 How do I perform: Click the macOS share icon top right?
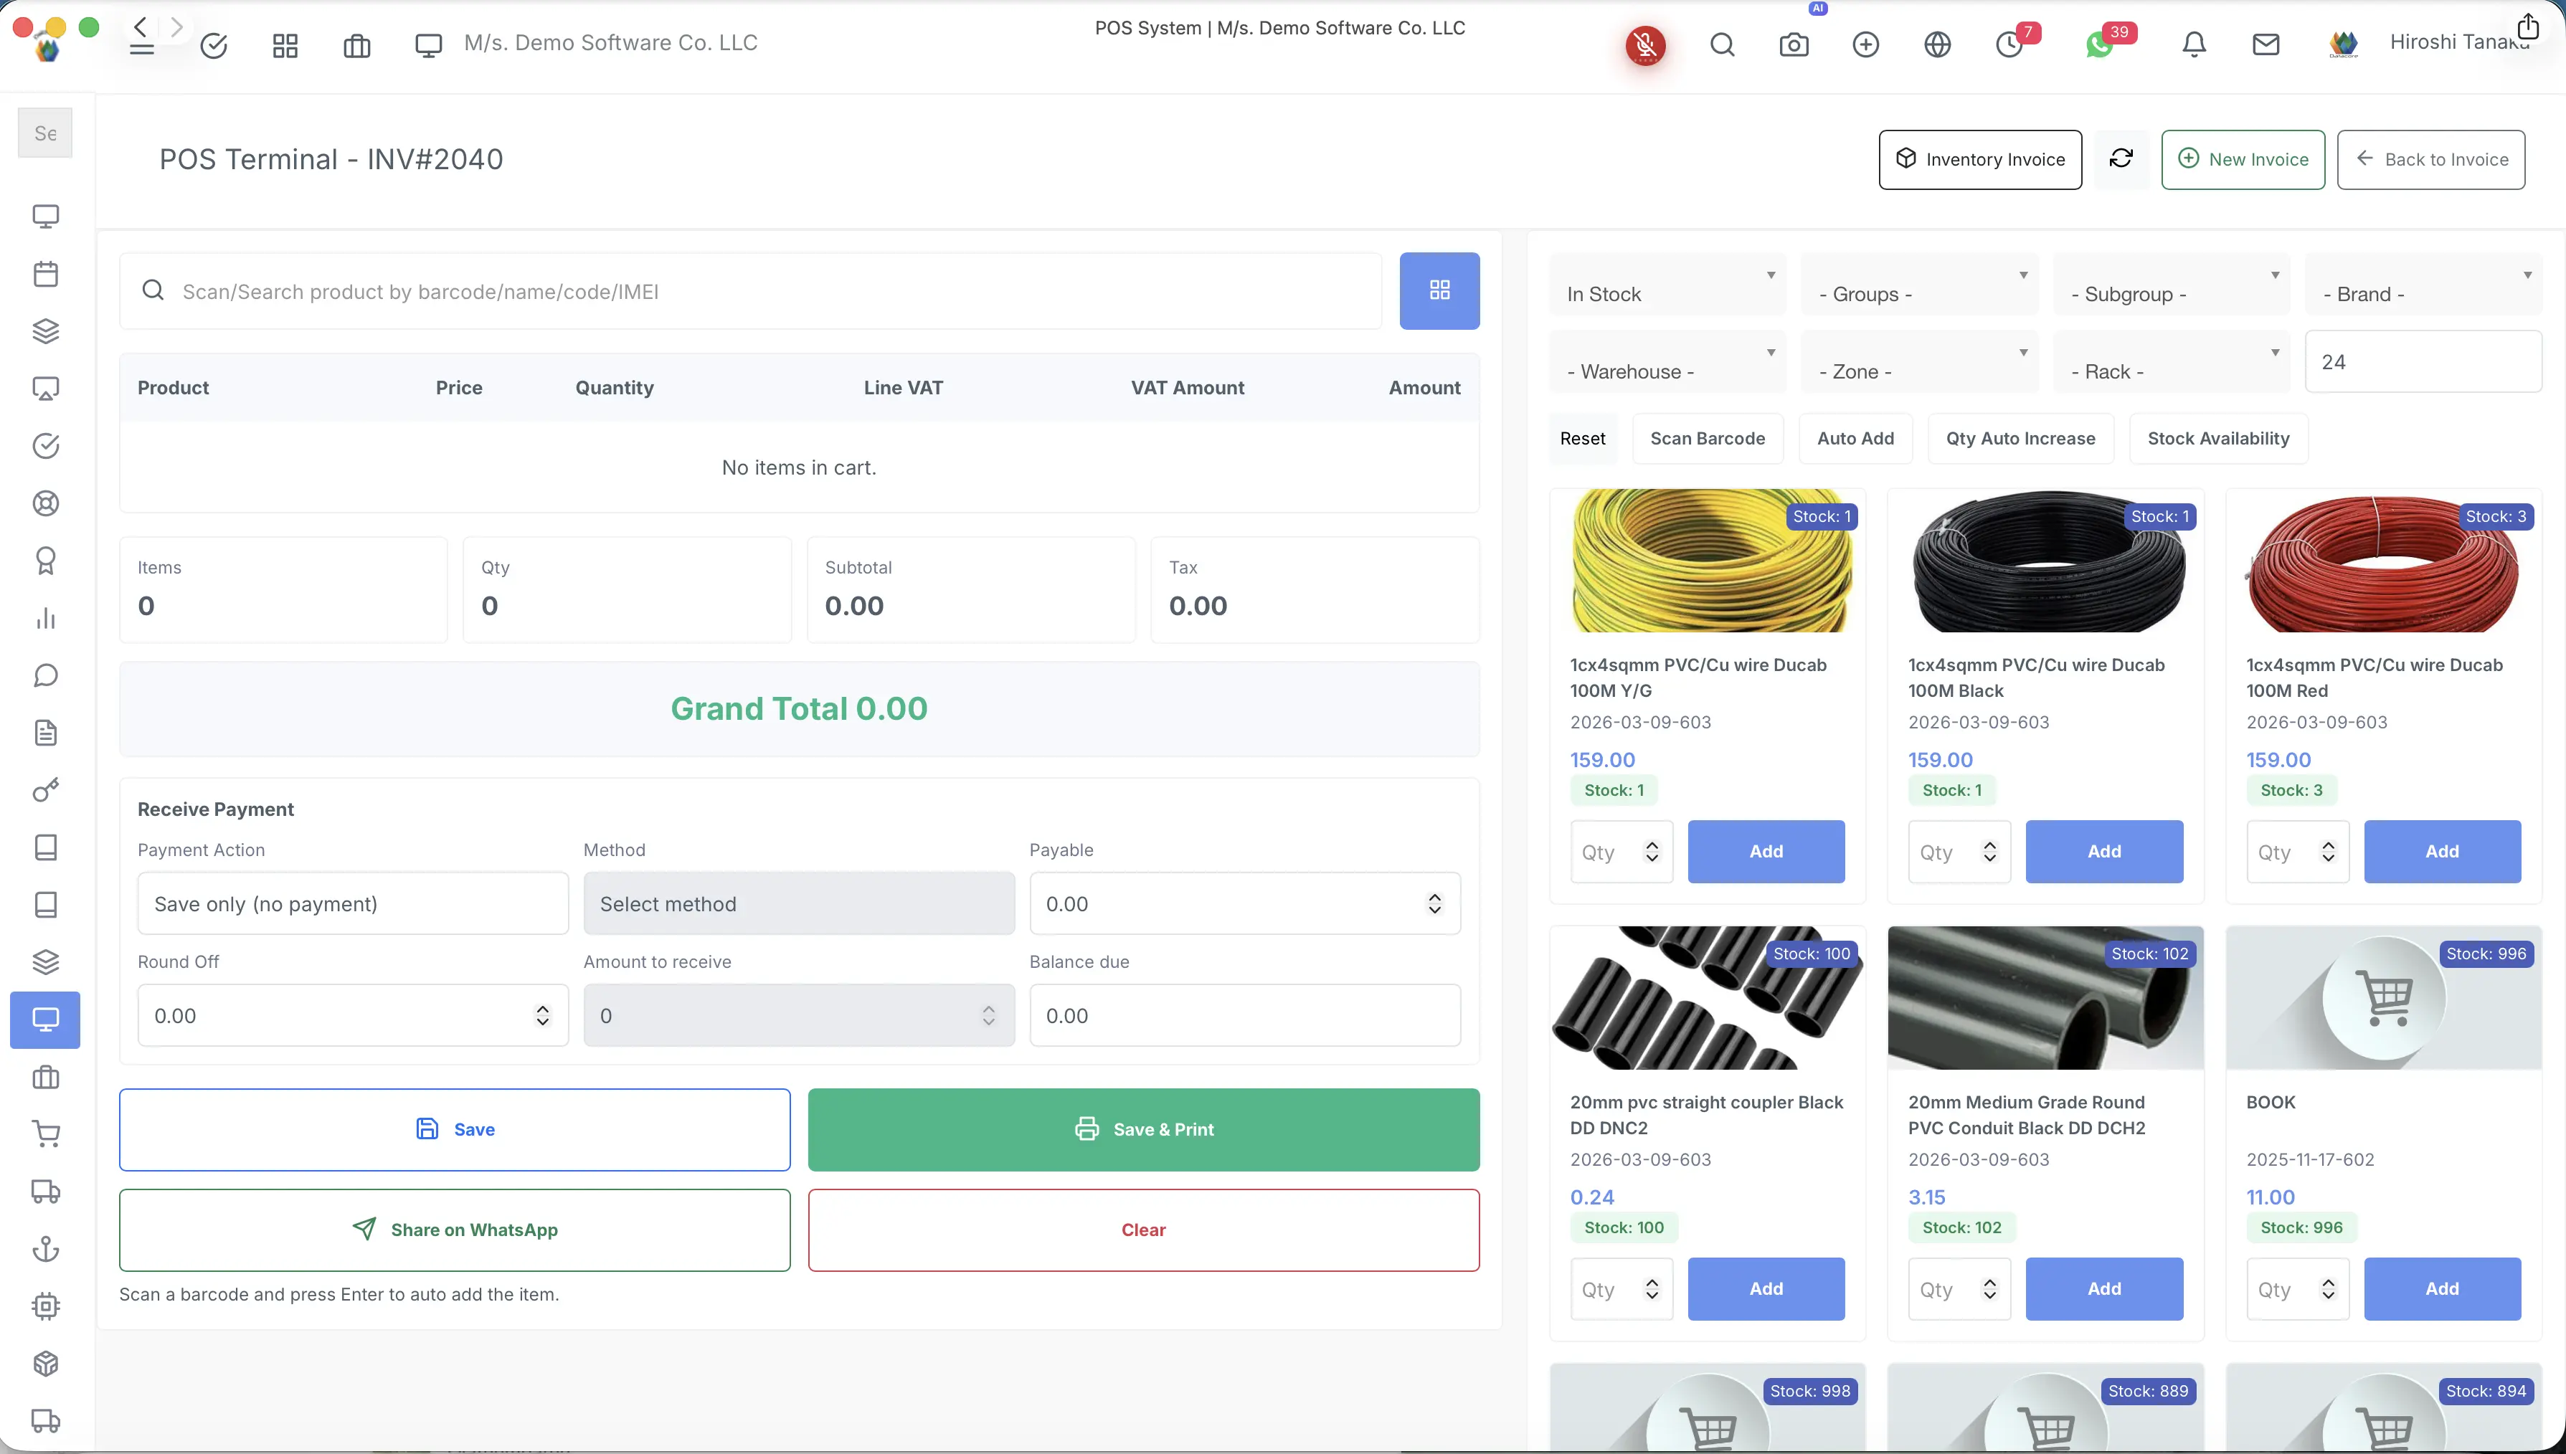coord(2528,26)
